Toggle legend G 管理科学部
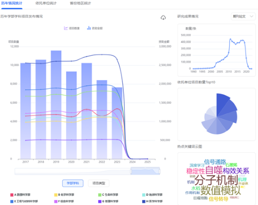 pyautogui.click(x=108, y=201)
